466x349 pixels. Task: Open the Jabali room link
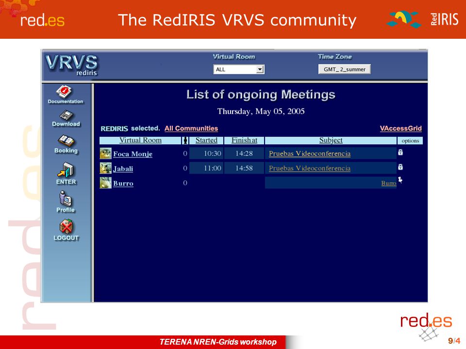(123, 169)
